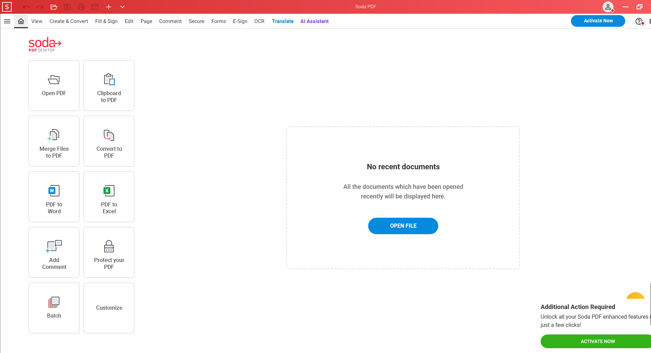Click the Open PDF tile

(x=54, y=86)
